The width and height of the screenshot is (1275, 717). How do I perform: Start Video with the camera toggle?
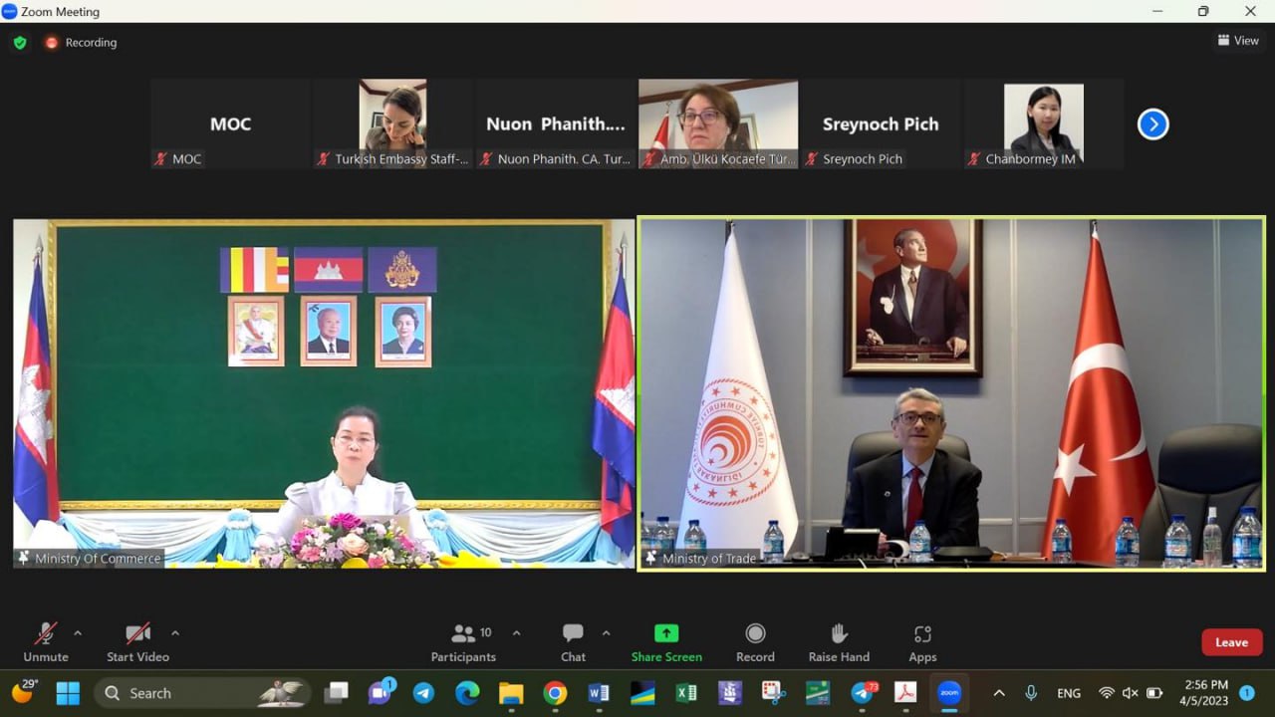tap(137, 642)
